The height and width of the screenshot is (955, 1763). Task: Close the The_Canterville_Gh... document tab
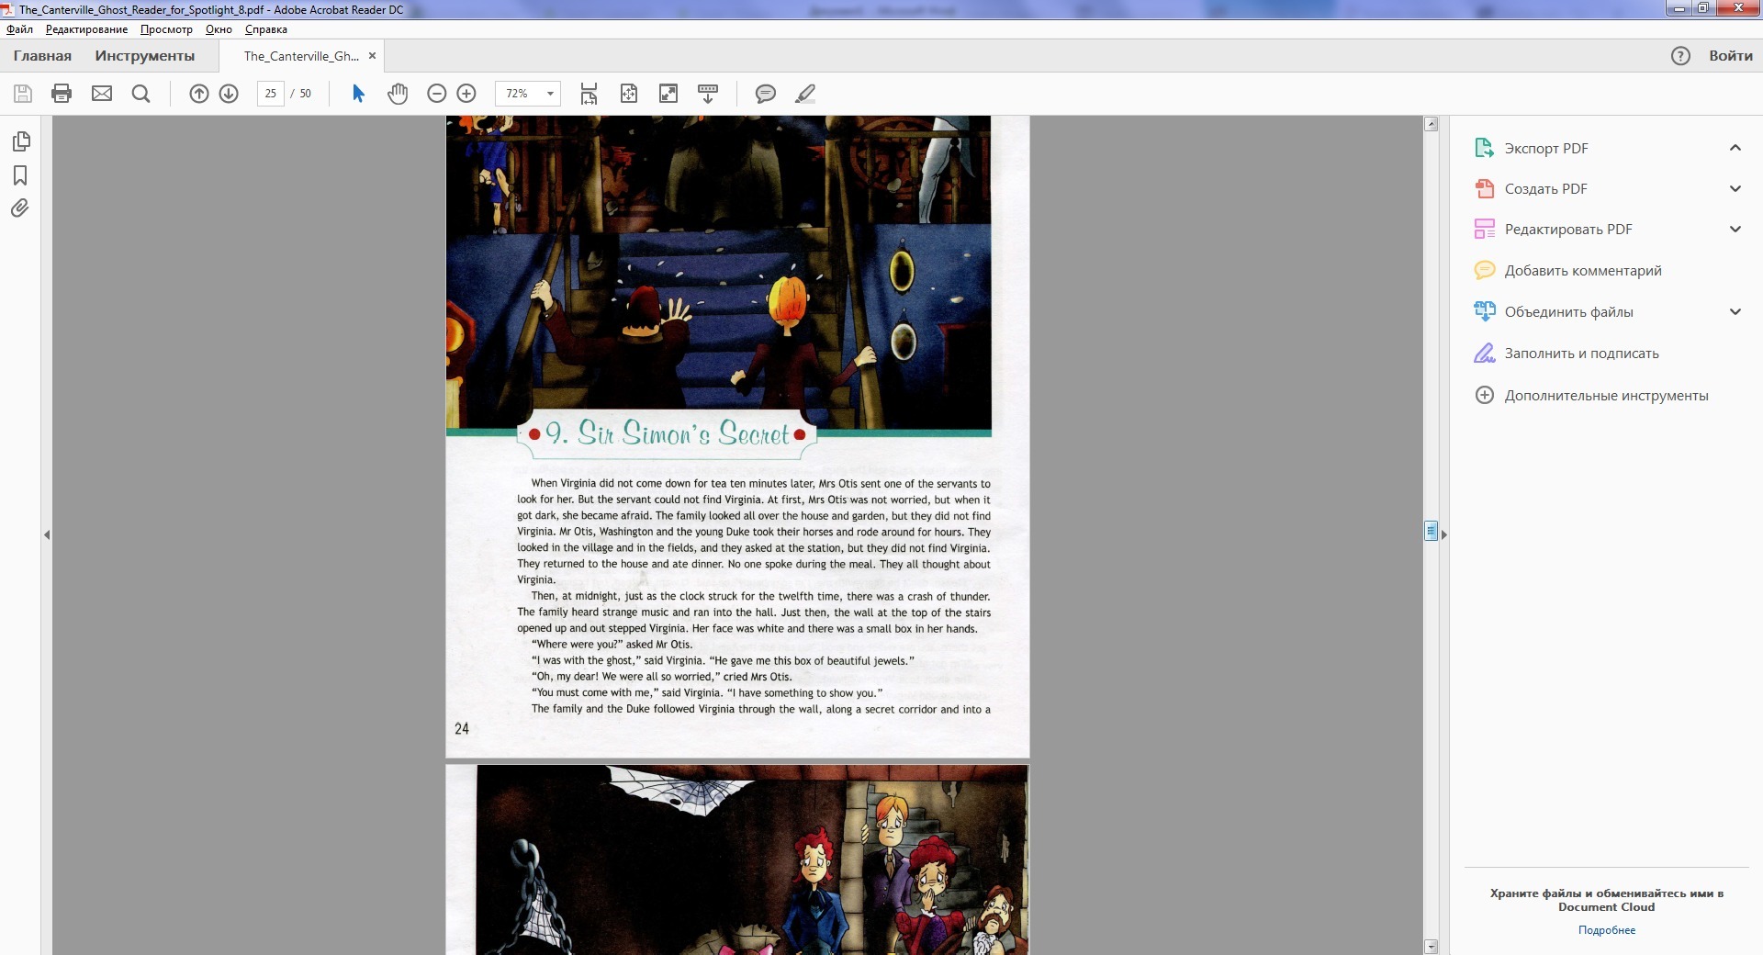(x=372, y=56)
